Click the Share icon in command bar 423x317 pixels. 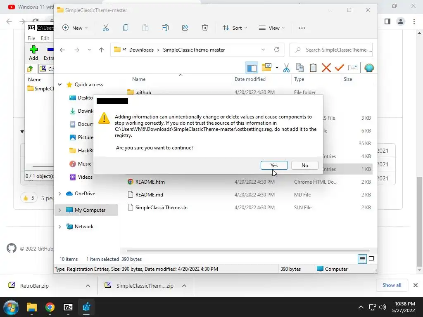pyautogui.click(x=185, y=28)
